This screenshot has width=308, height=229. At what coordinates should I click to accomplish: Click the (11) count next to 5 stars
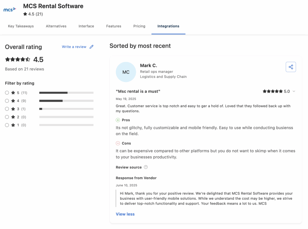[24, 93]
